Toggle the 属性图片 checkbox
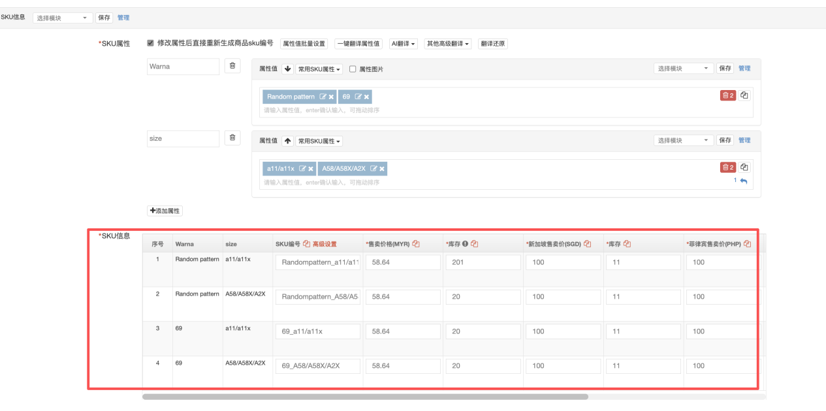826x411 pixels. 353,68
